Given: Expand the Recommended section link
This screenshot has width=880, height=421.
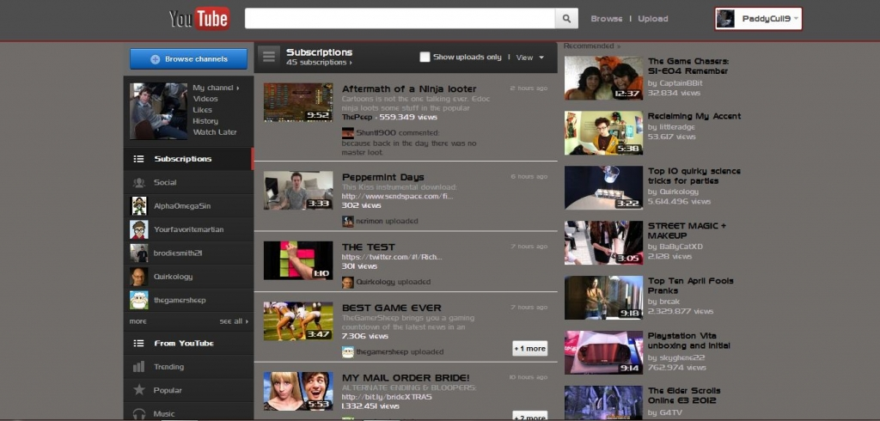Looking at the screenshot, I should (x=591, y=46).
